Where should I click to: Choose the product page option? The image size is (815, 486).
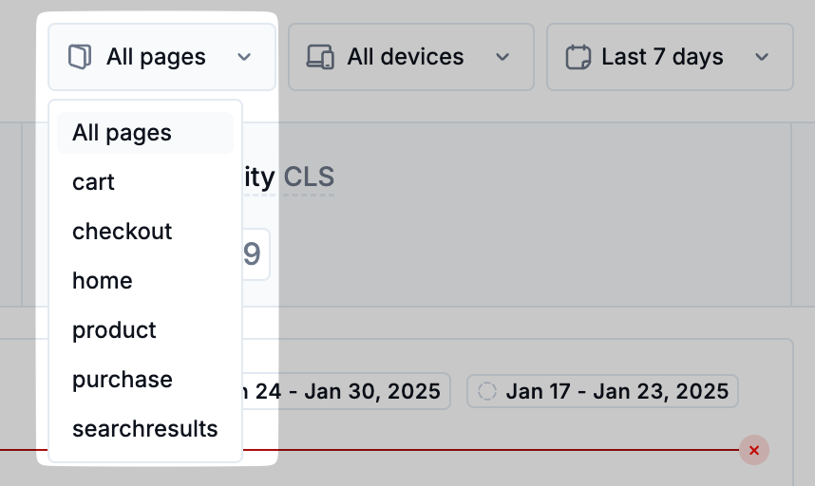click(x=115, y=330)
